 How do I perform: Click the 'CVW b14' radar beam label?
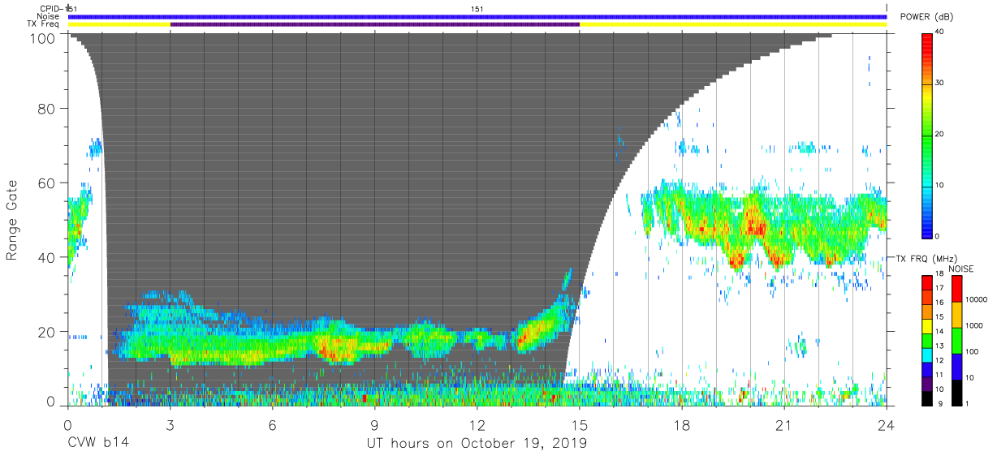pyautogui.click(x=98, y=444)
